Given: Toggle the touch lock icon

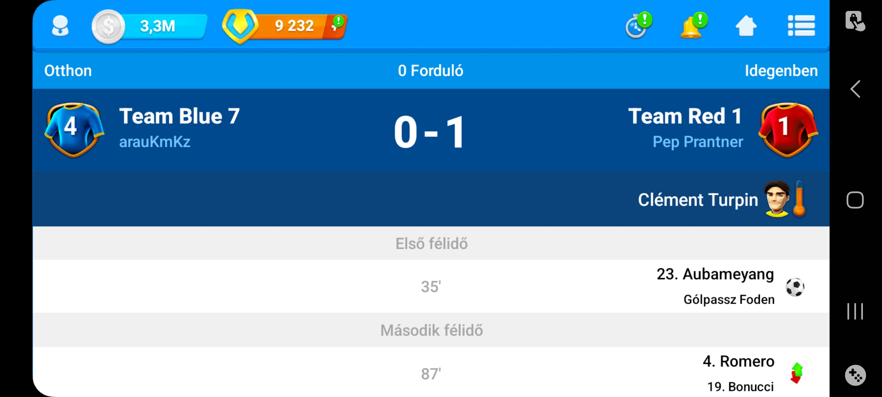Looking at the screenshot, I should (855, 21).
